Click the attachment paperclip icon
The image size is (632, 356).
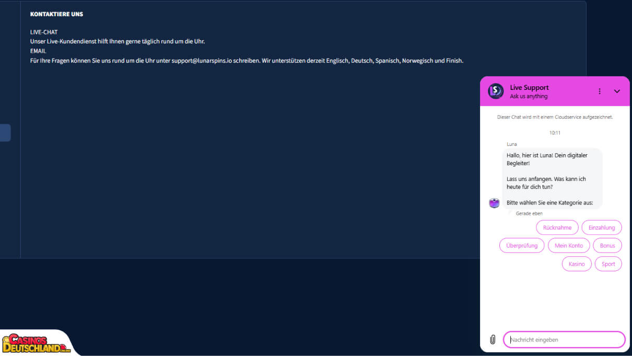[492, 340]
